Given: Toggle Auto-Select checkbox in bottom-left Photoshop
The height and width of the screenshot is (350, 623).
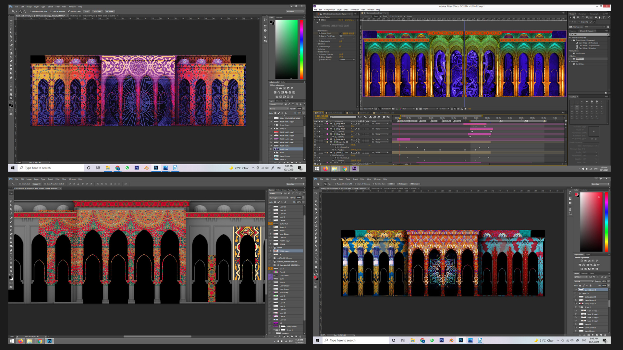Looking at the screenshot, I should coord(19,184).
